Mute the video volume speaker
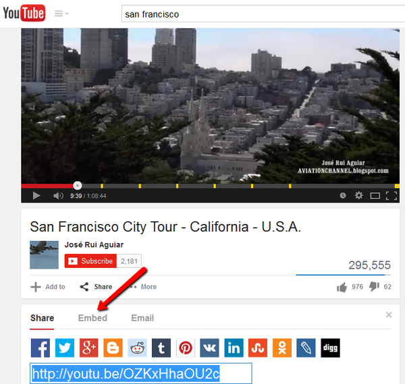Image resolution: width=405 pixels, height=384 pixels. [x=58, y=196]
